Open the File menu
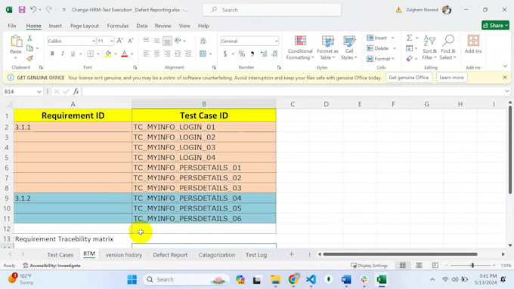This screenshot has width=514, height=289. tap(12, 26)
